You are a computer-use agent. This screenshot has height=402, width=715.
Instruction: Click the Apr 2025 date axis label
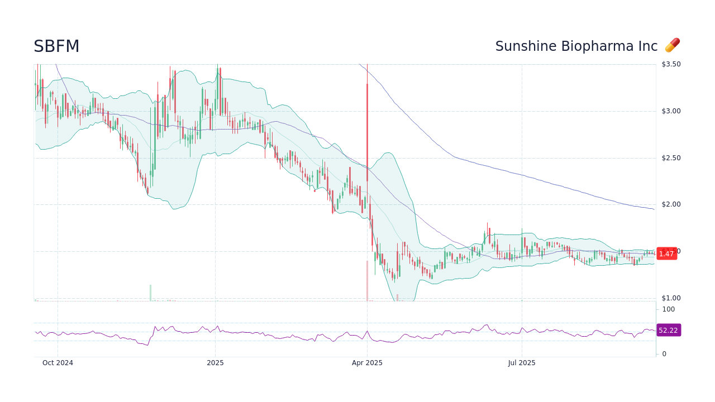tap(367, 363)
